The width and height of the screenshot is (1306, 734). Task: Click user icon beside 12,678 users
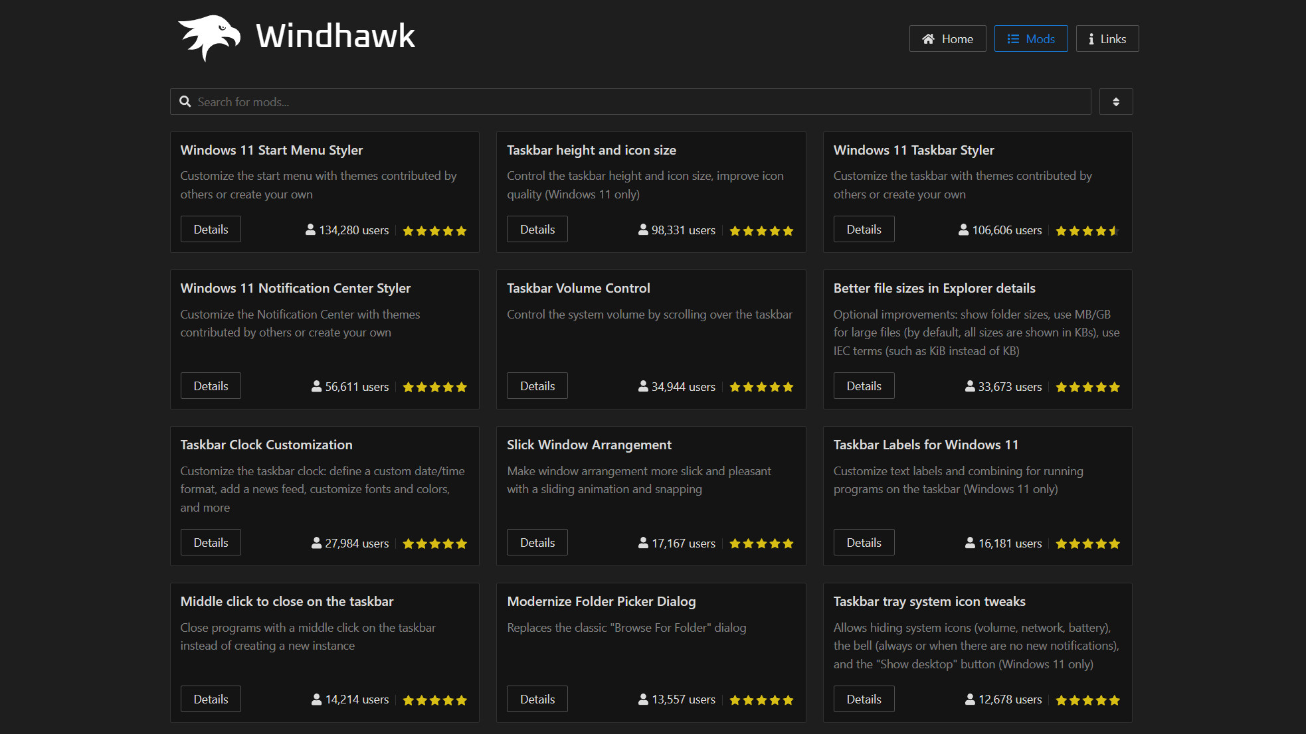pos(970,699)
